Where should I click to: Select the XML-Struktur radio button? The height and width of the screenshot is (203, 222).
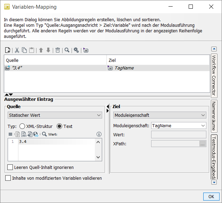22,126
